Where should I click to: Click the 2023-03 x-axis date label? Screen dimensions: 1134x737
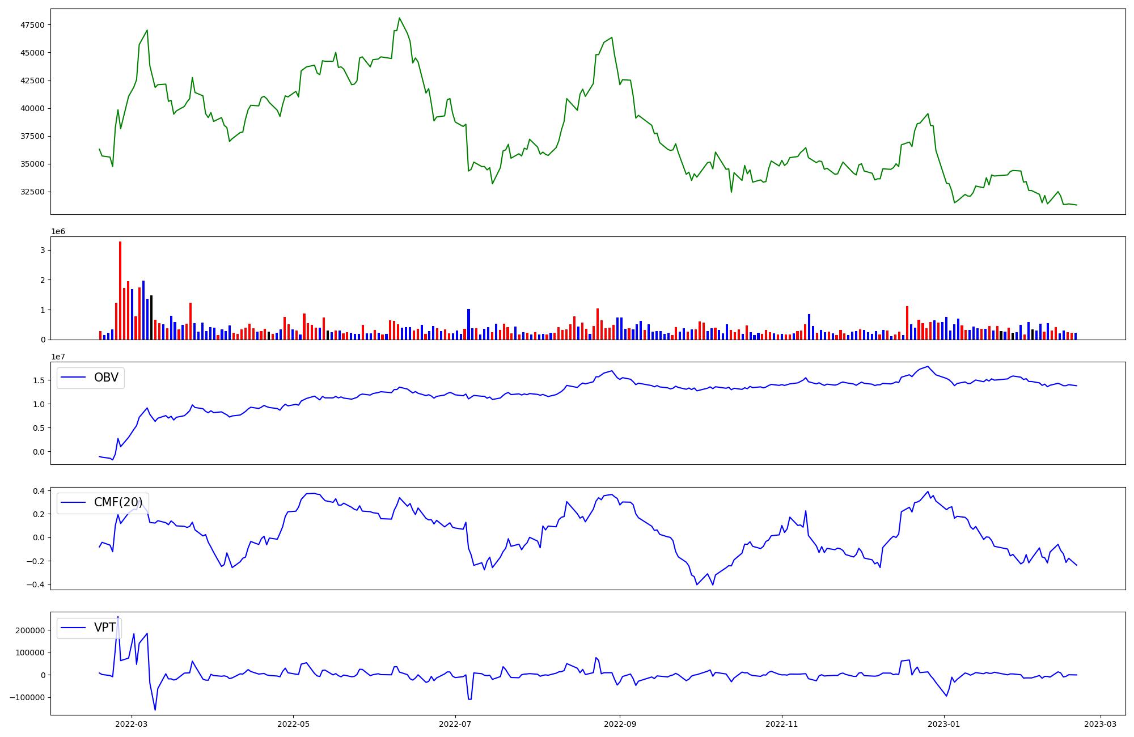coord(1101,724)
